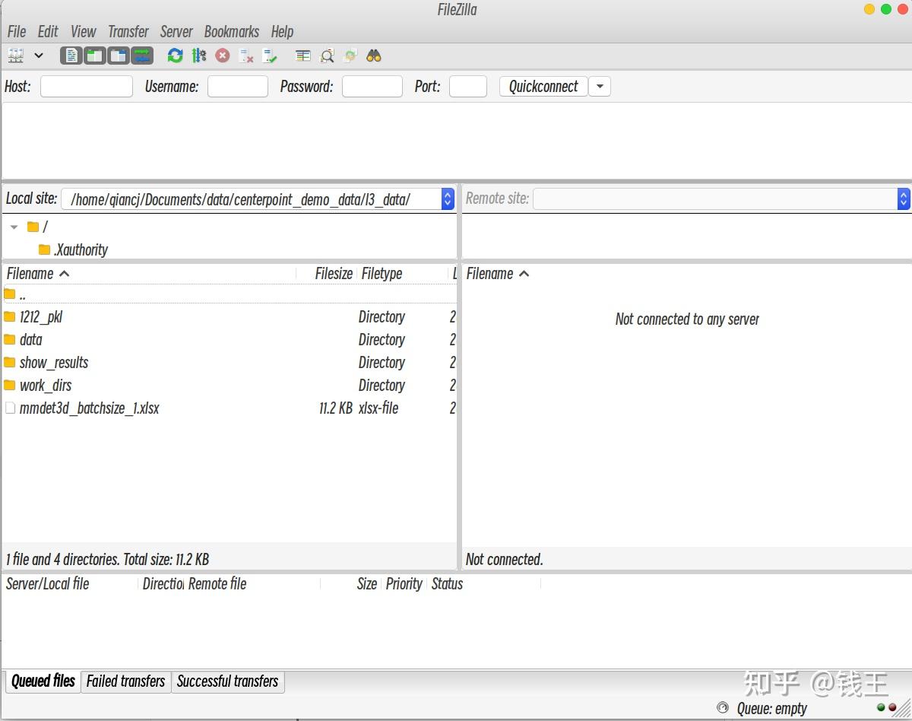Search for files with the binoculars icon
This screenshot has height=721, width=912.
(373, 56)
